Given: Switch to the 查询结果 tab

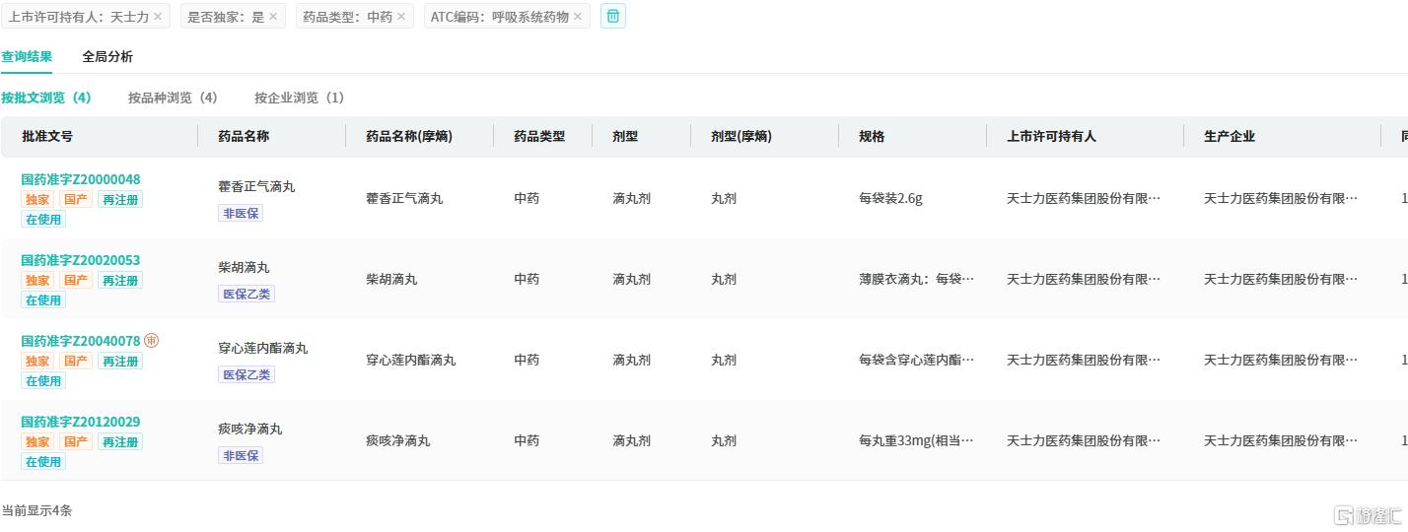Looking at the screenshot, I should [27, 57].
